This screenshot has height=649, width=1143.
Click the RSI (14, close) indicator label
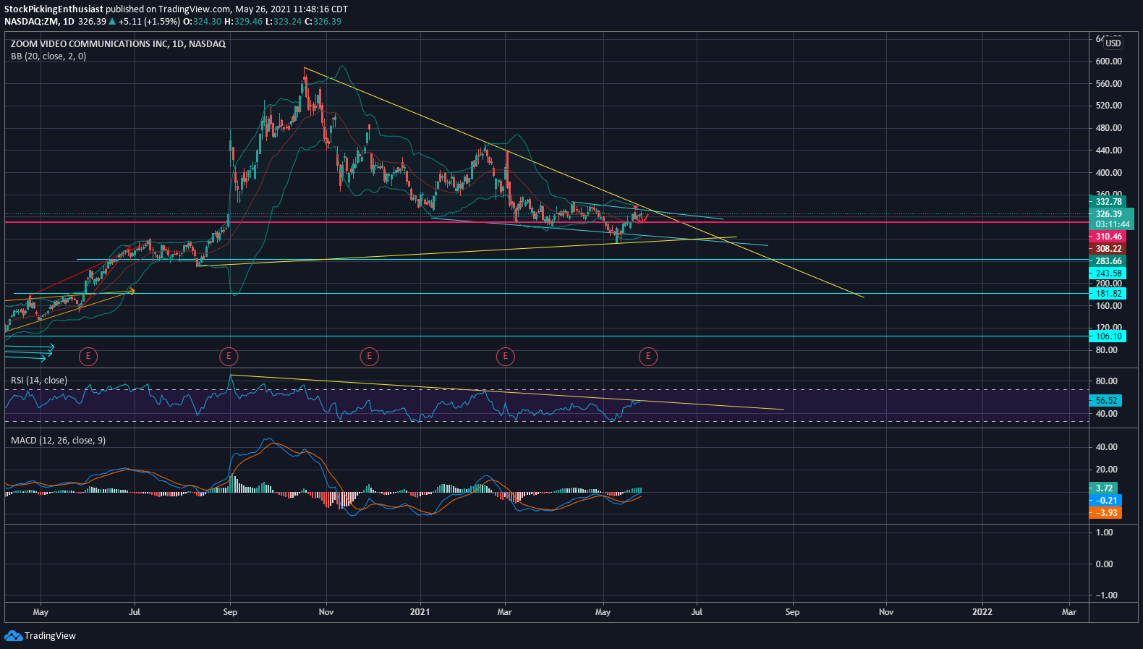click(39, 381)
